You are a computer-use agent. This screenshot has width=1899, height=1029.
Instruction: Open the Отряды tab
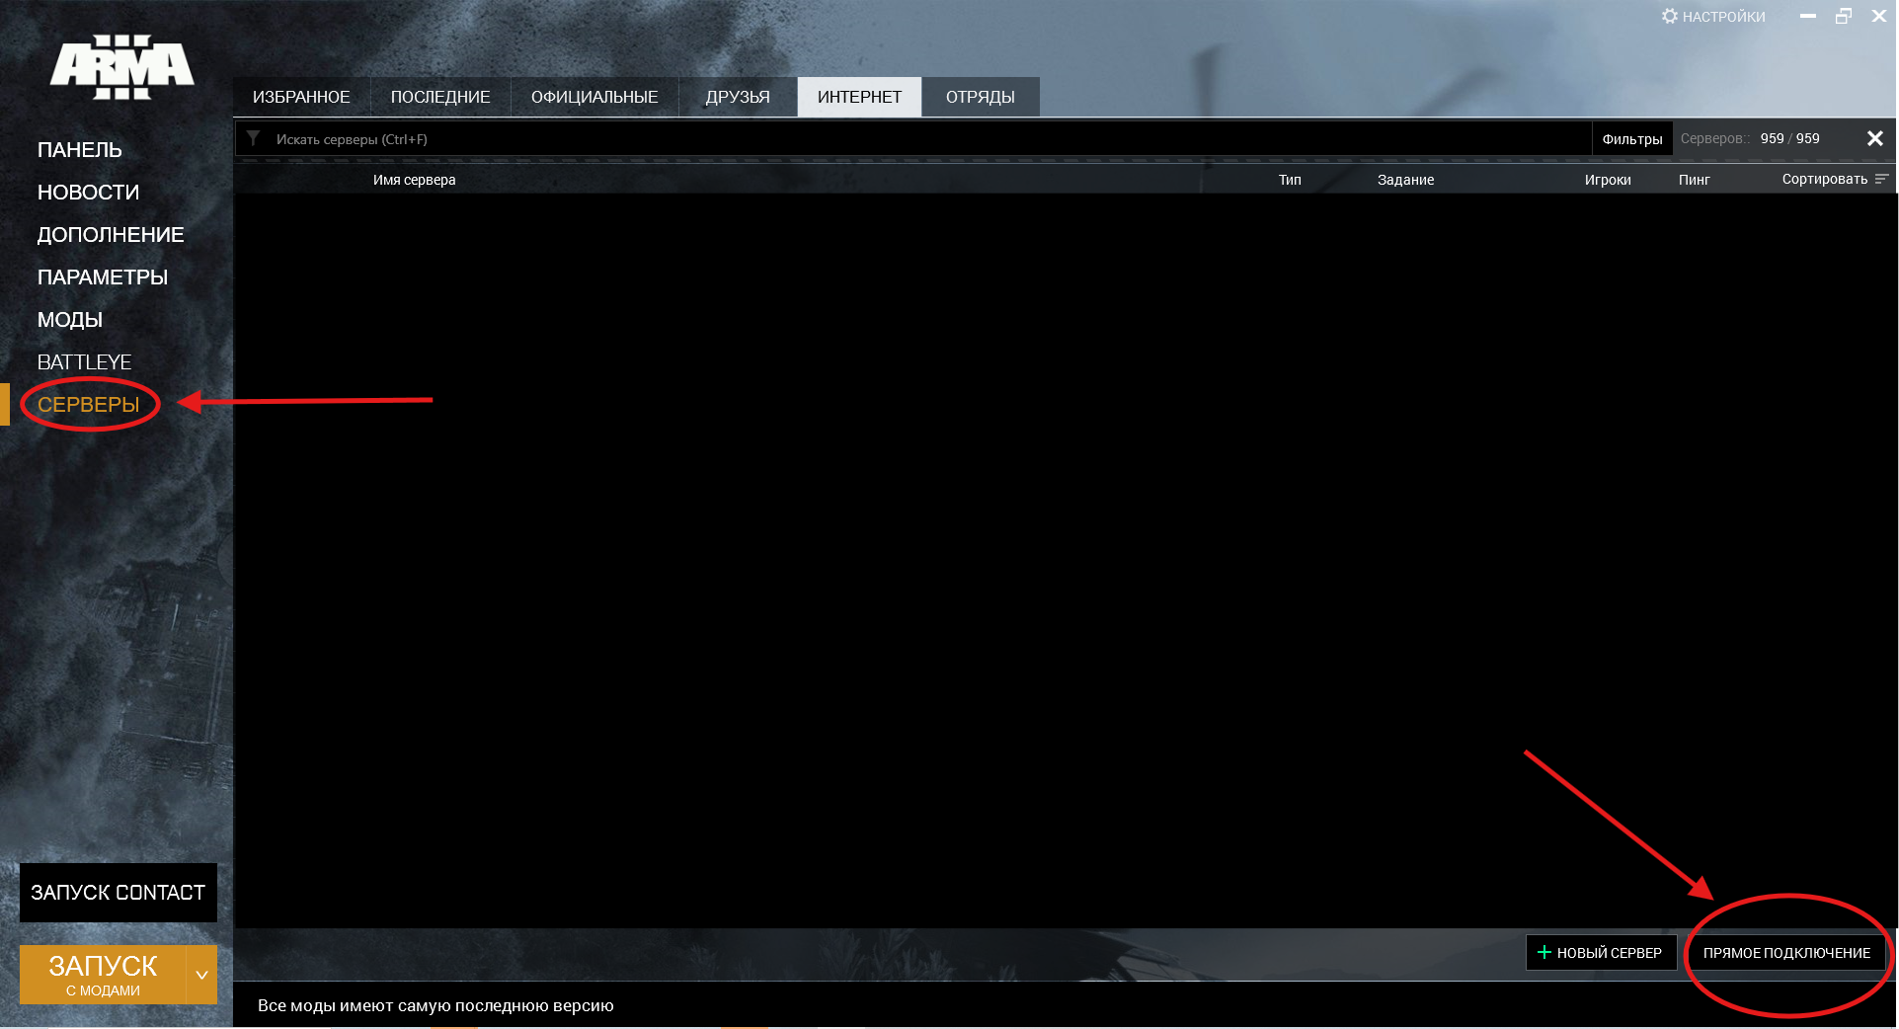tap(980, 97)
